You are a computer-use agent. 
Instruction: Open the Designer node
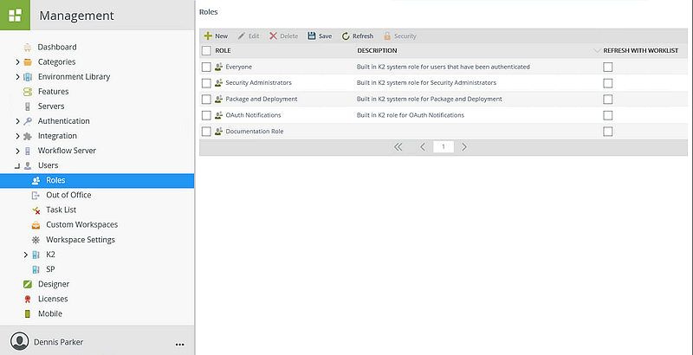click(54, 284)
